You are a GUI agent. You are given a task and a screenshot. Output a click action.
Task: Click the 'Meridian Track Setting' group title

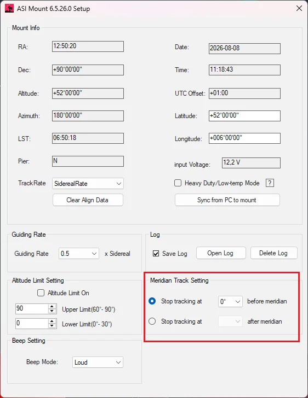coord(179,280)
